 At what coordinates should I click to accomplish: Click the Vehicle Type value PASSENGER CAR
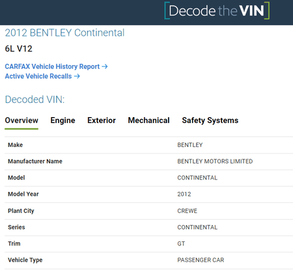[x=201, y=260]
